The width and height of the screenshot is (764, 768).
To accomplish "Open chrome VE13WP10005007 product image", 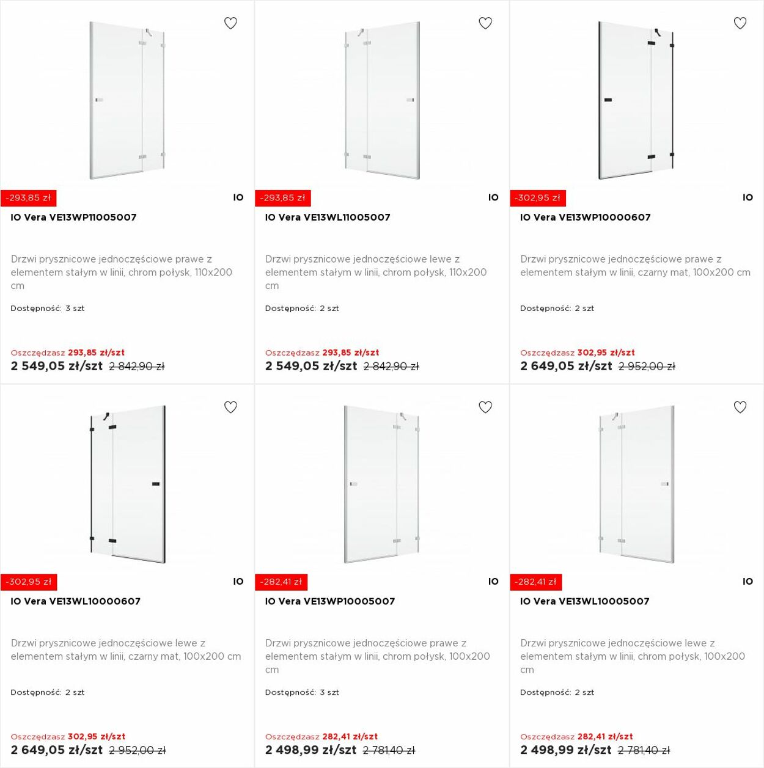I will pos(382,484).
